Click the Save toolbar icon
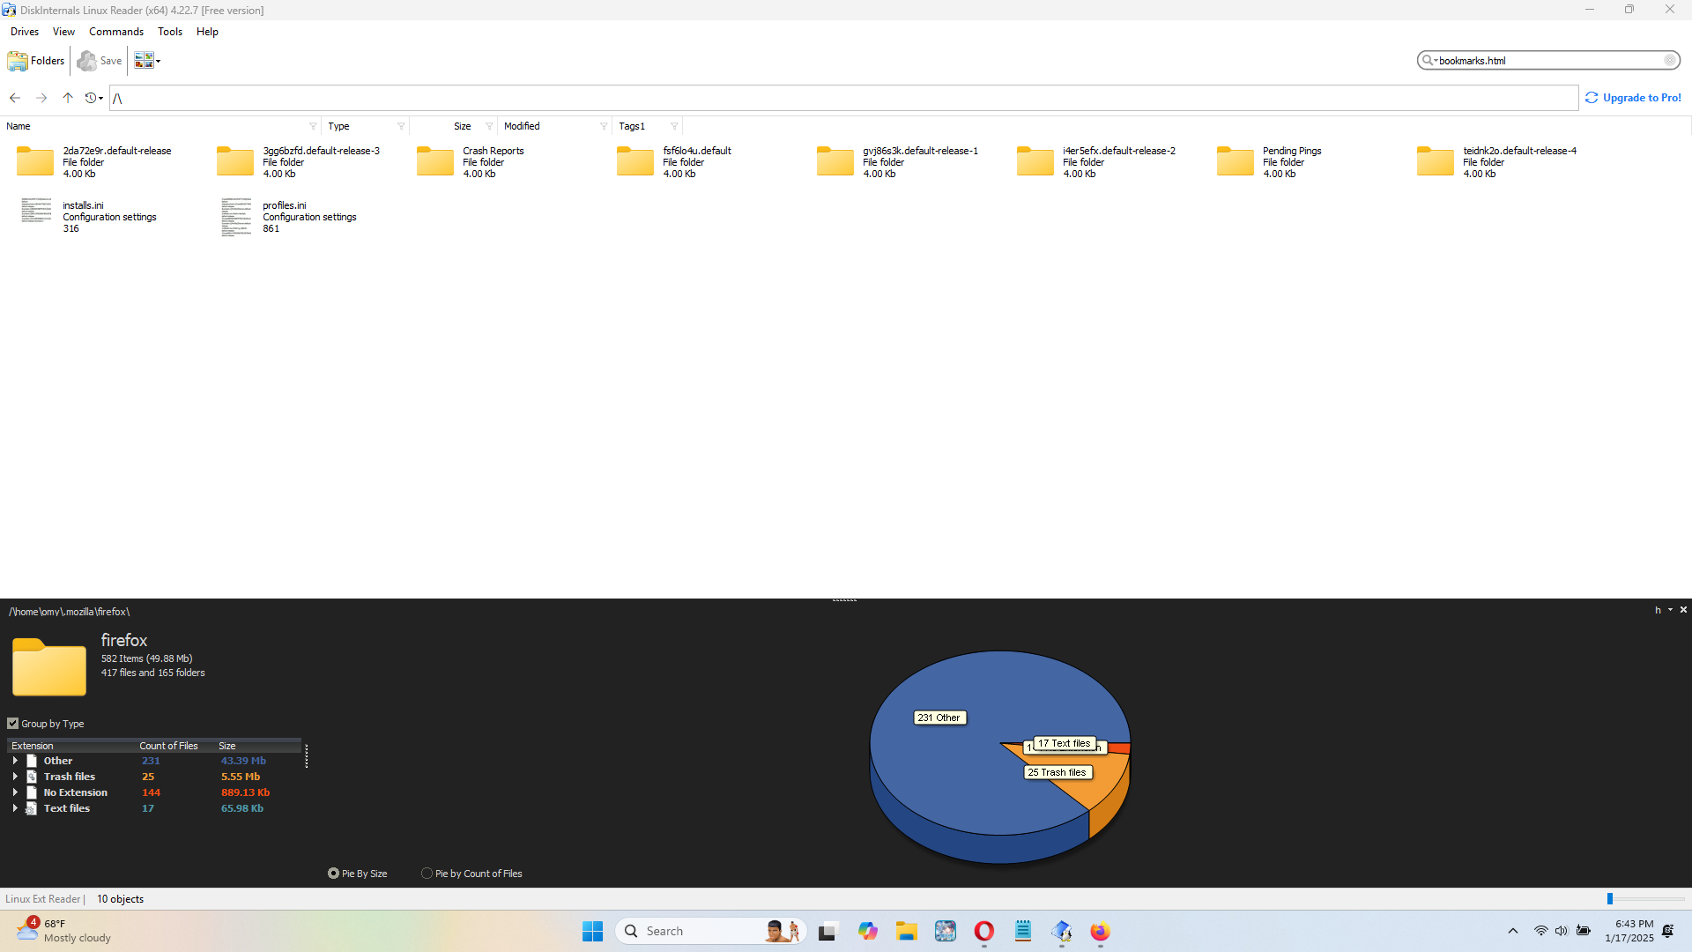 pyautogui.click(x=100, y=61)
